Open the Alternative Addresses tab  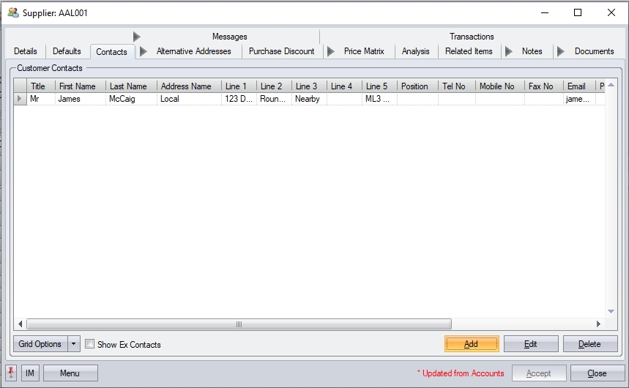194,51
